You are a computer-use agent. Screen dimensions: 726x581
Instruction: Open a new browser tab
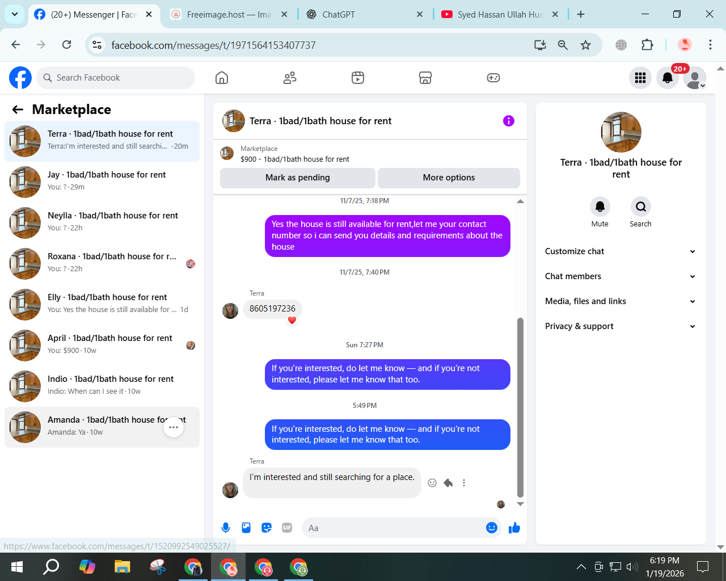(581, 14)
